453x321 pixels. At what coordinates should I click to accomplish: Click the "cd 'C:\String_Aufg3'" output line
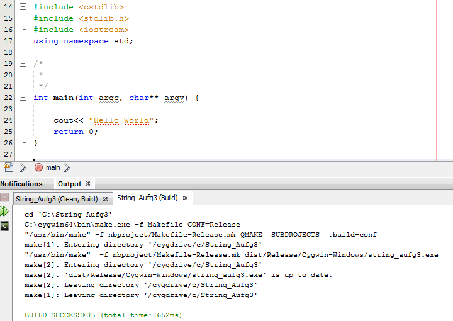[68, 215]
